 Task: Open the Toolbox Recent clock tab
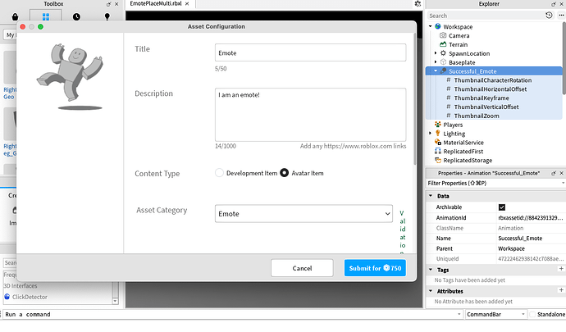pyautogui.click(x=76, y=16)
